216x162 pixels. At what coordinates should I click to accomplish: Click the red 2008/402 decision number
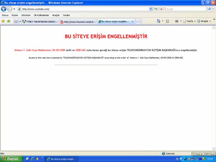80,50
